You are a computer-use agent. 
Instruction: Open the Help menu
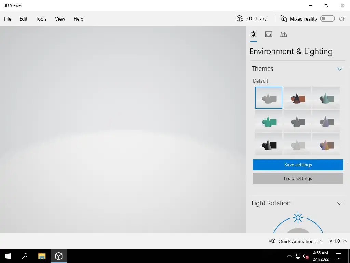pyautogui.click(x=78, y=19)
